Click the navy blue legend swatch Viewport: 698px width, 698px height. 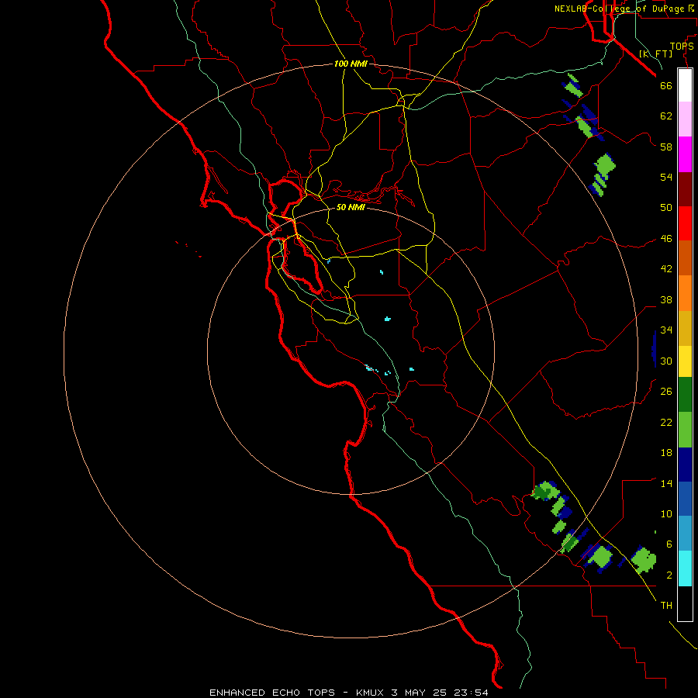point(685,465)
